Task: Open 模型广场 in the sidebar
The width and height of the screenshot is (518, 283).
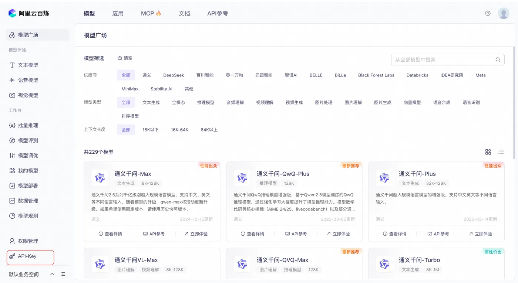Action: tap(38, 35)
